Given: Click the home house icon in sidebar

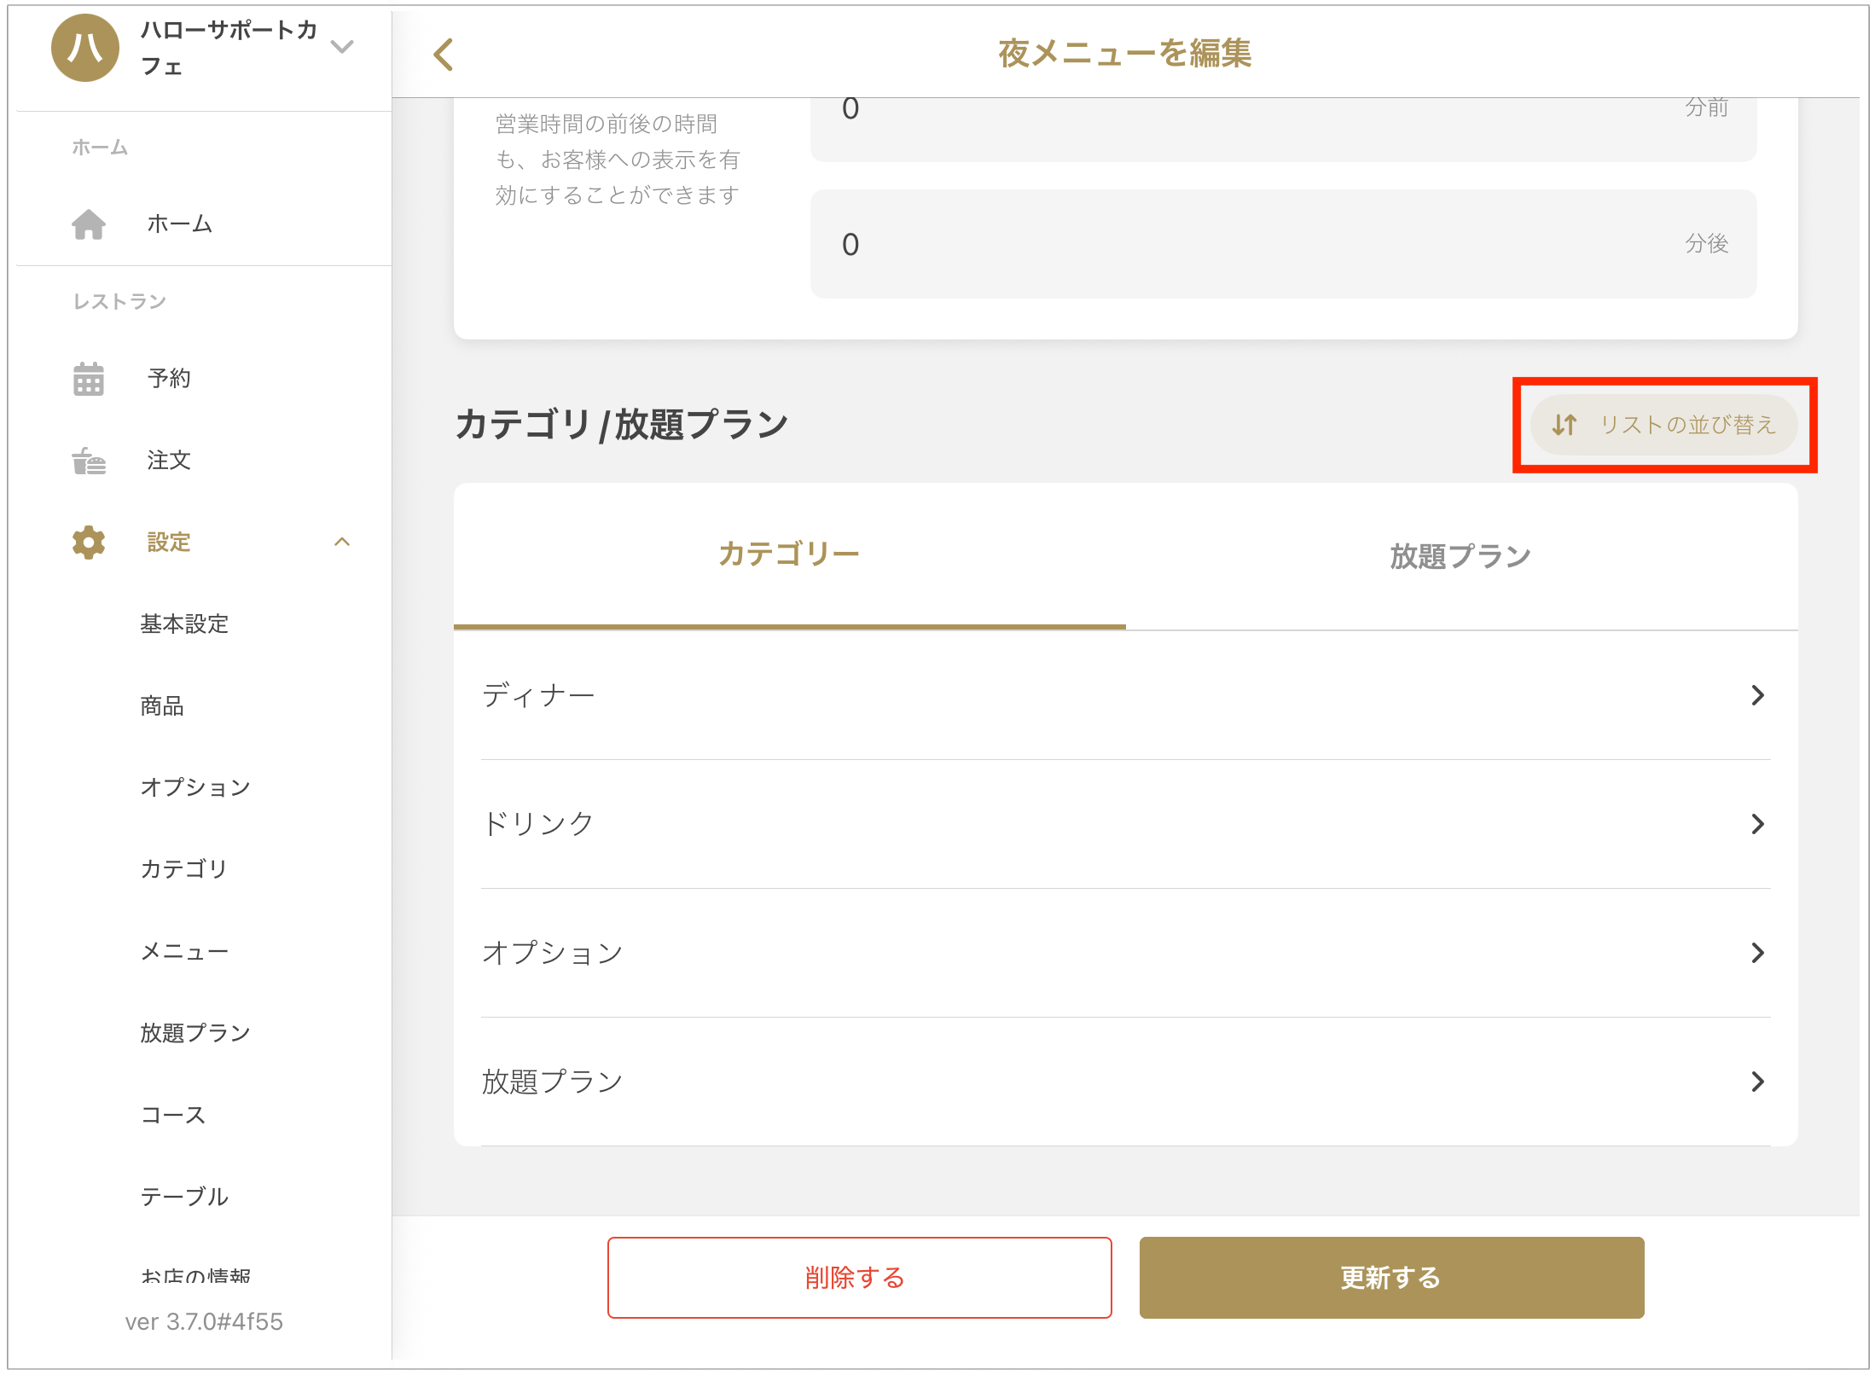Looking at the screenshot, I should point(89,224).
